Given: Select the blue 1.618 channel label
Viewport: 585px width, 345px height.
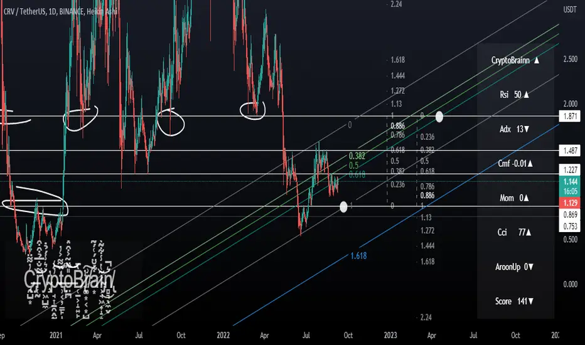Looking at the screenshot, I should pyautogui.click(x=358, y=256).
